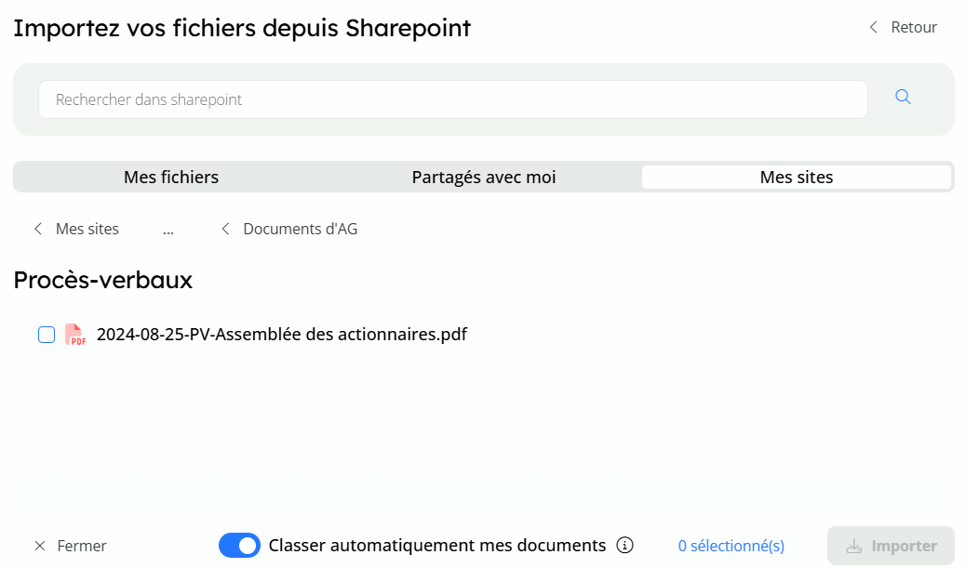Go back using the Retour link
Viewport: 966px width, 568px height.
(x=913, y=28)
